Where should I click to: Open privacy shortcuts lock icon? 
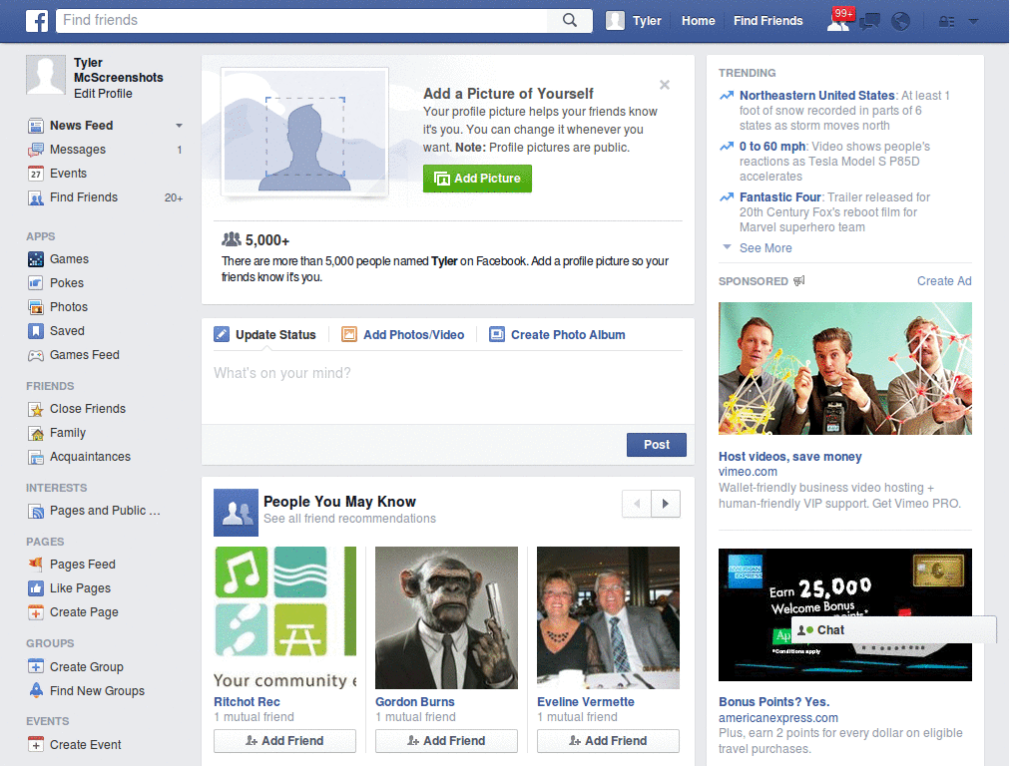click(x=946, y=22)
